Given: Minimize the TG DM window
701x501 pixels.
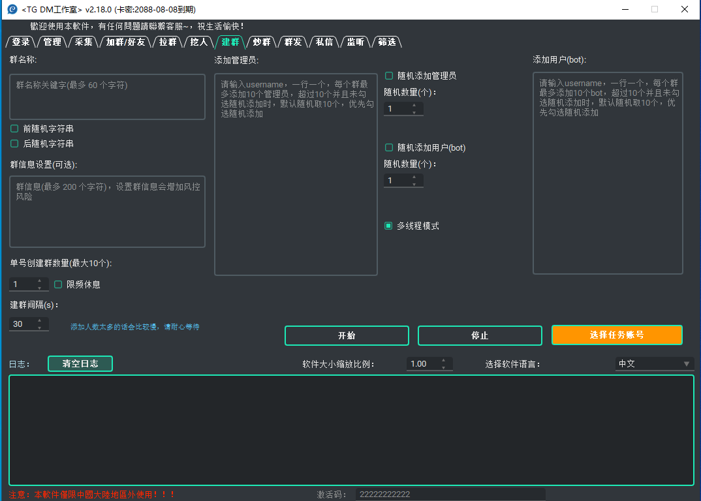Looking at the screenshot, I should click(625, 9).
